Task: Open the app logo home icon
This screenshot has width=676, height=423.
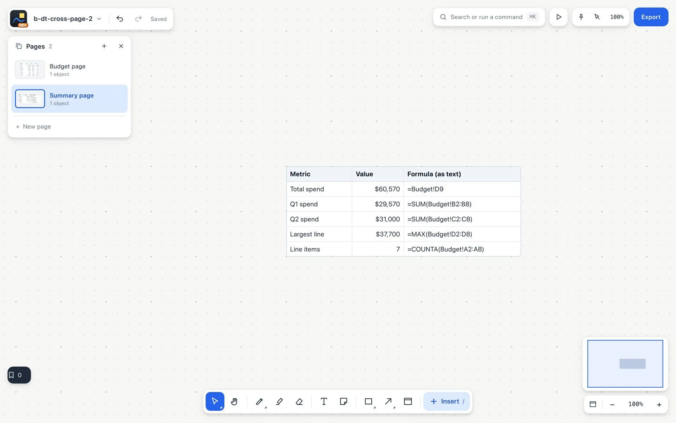Action: pyautogui.click(x=19, y=19)
